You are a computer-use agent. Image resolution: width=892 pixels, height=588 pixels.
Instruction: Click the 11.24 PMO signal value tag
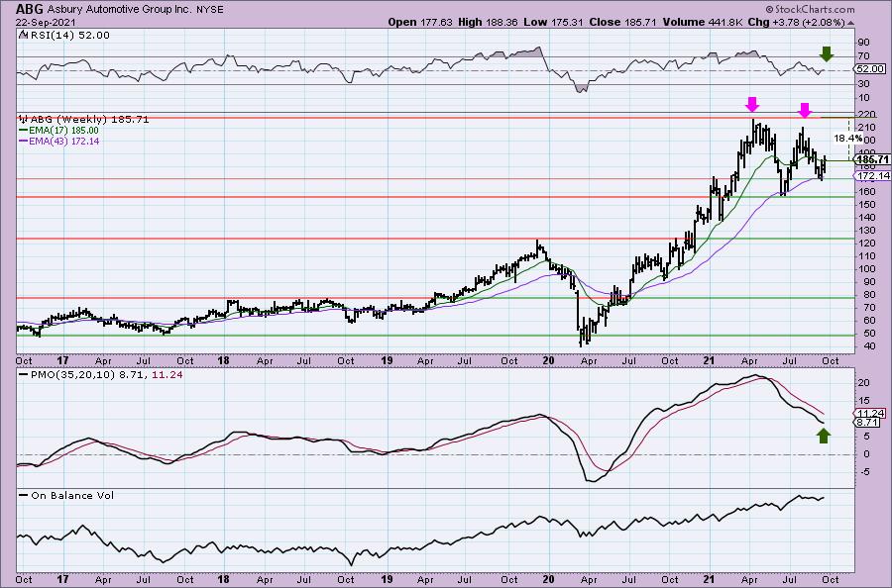pos(870,413)
